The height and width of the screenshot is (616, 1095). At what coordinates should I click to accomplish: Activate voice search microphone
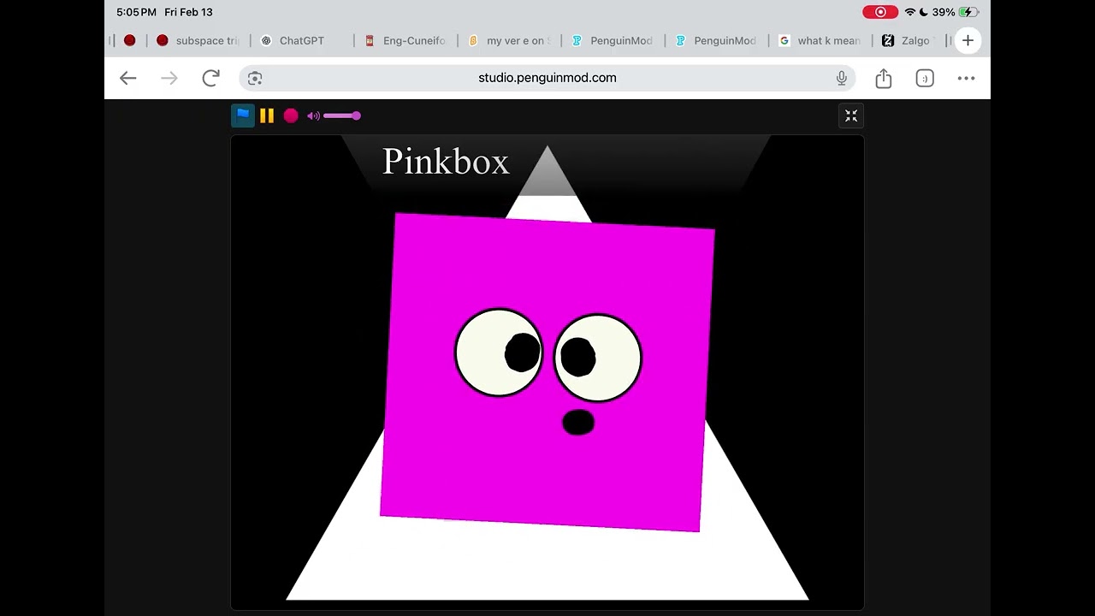pos(842,78)
